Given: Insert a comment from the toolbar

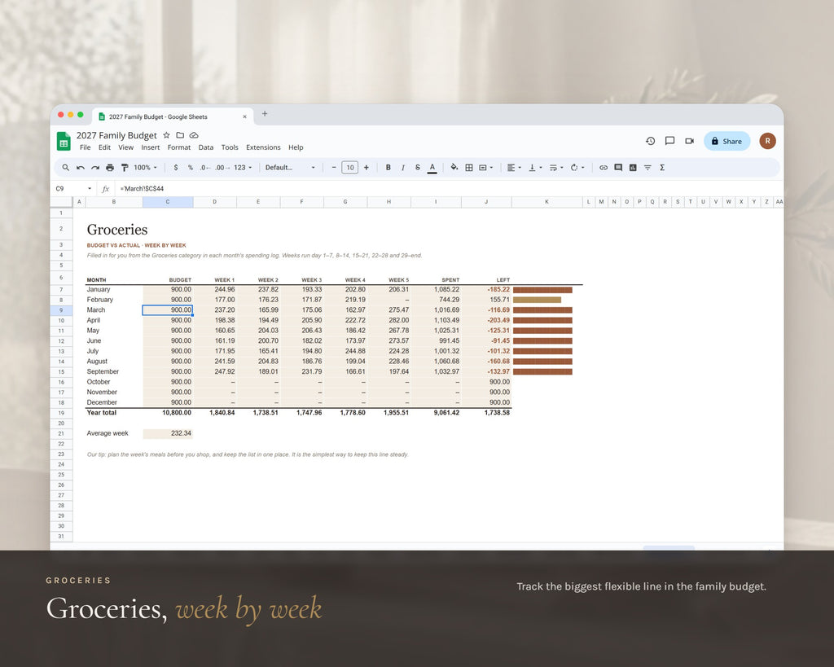Looking at the screenshot, I should [618, 168].
